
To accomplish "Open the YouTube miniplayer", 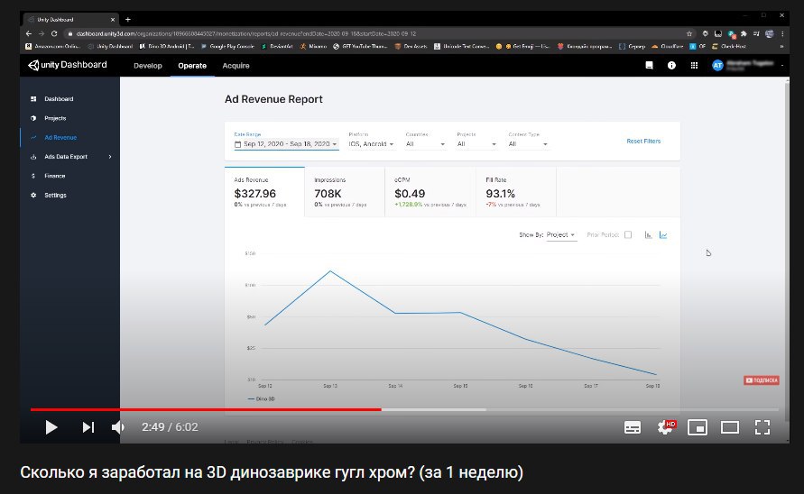I will click(x=698, y=427).
